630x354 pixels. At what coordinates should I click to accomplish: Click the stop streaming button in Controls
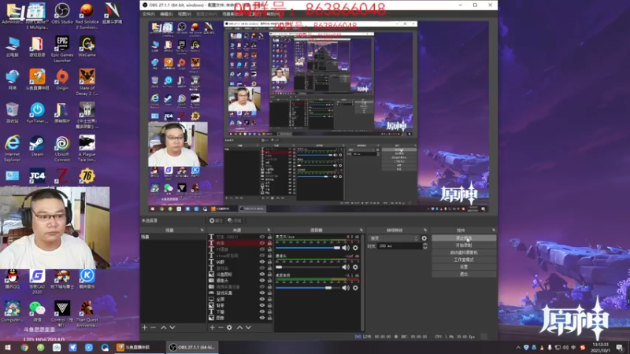(464, 238)
